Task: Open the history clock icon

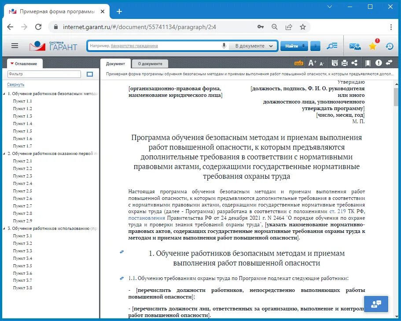Action: point(390,46)
